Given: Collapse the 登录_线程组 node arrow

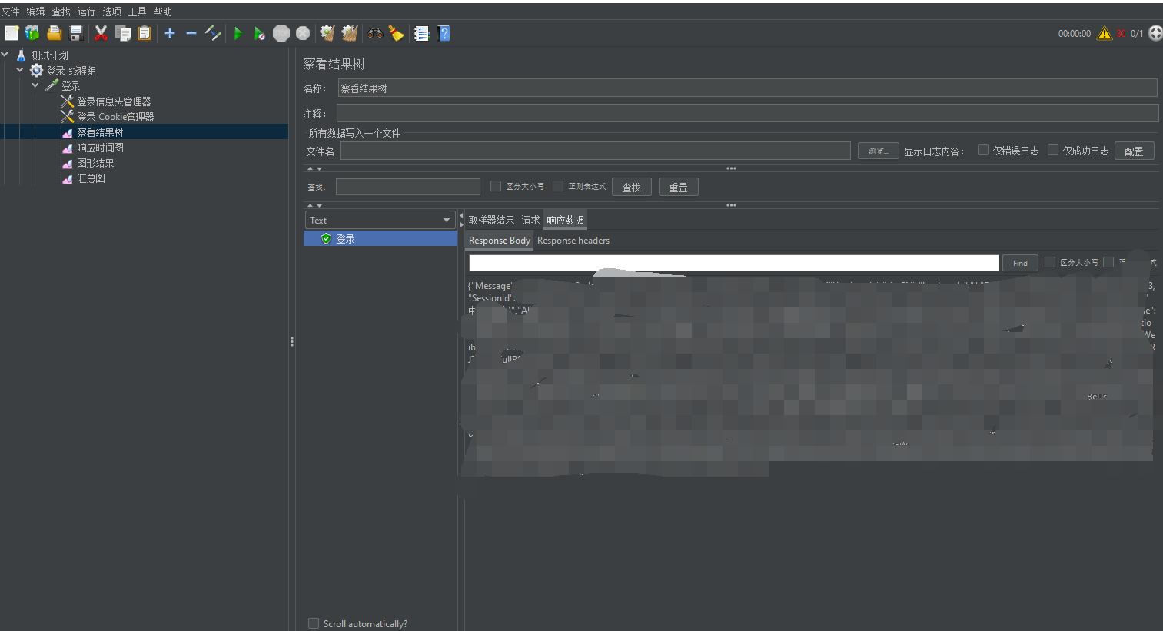Looking at the screenshot, I should coord(20,70).
